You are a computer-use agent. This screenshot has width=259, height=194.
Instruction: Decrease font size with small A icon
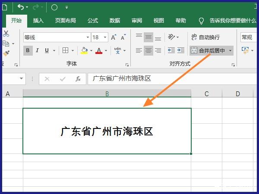coord(123,37)
